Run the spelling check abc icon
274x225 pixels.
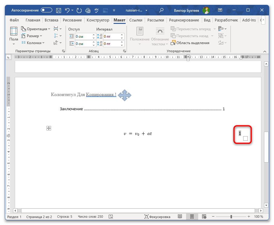pos(97,10)
